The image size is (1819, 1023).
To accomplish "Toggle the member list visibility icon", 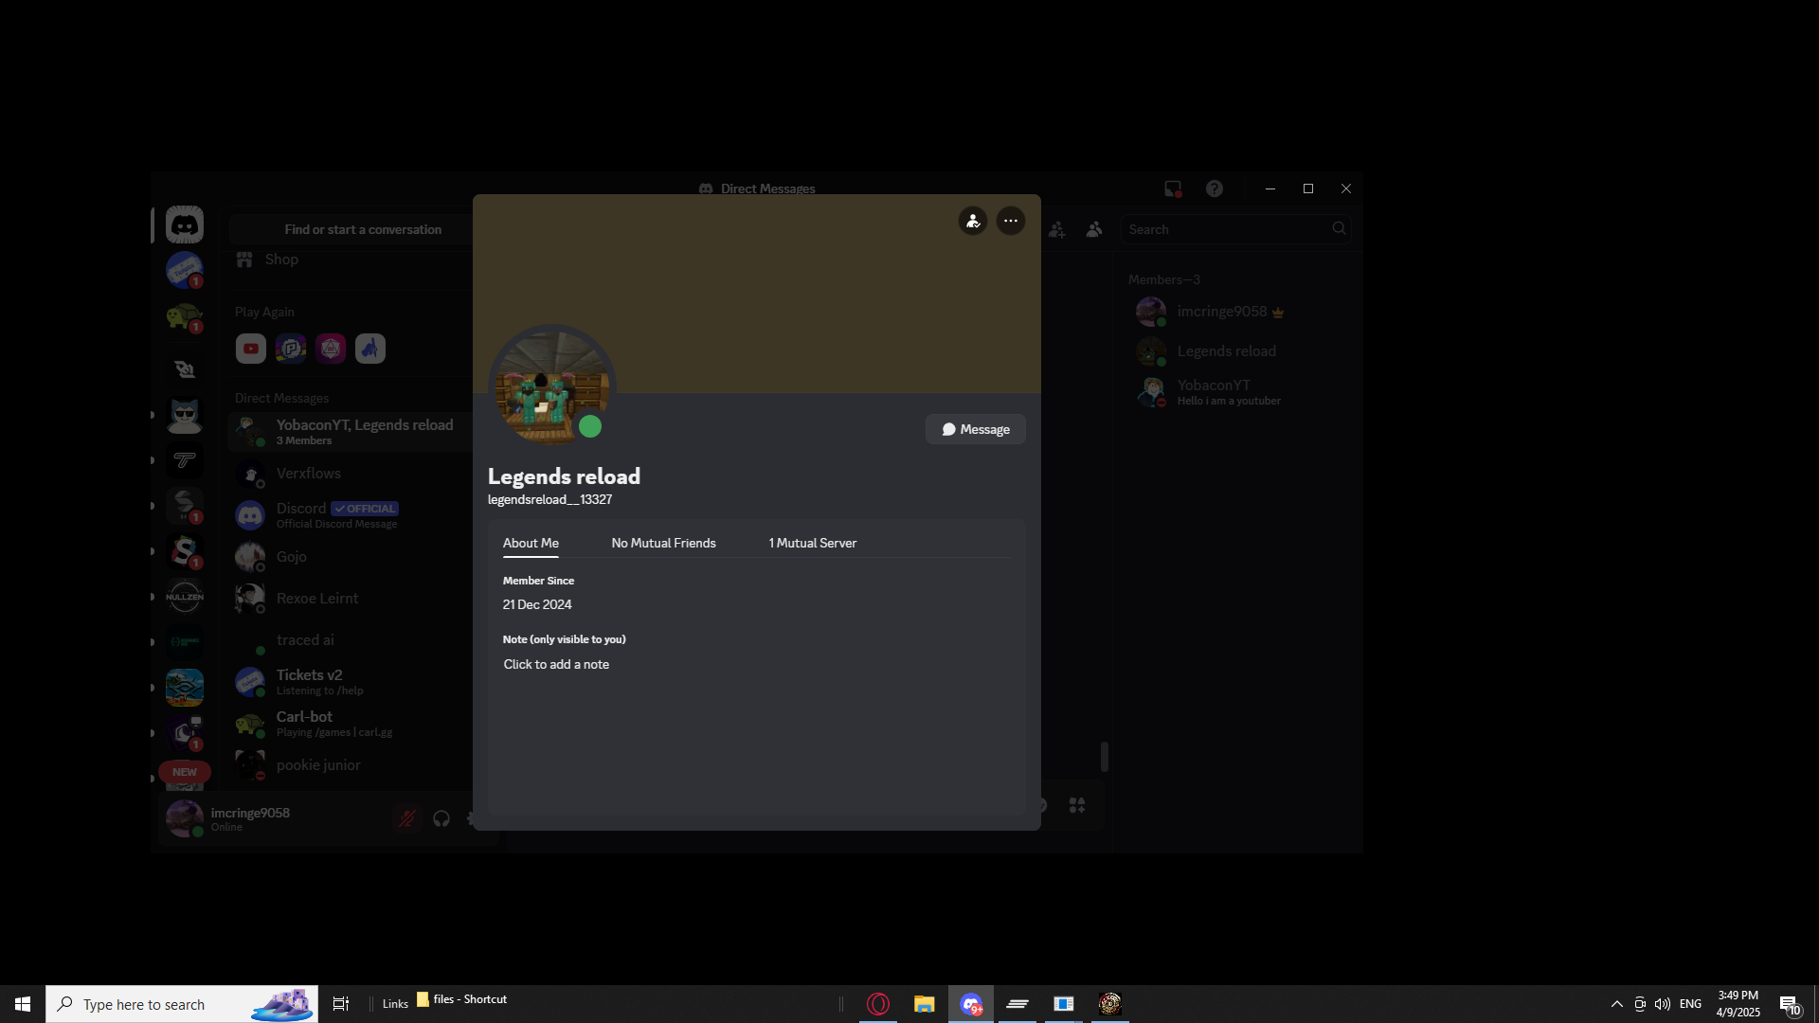I will point(1094,229).
